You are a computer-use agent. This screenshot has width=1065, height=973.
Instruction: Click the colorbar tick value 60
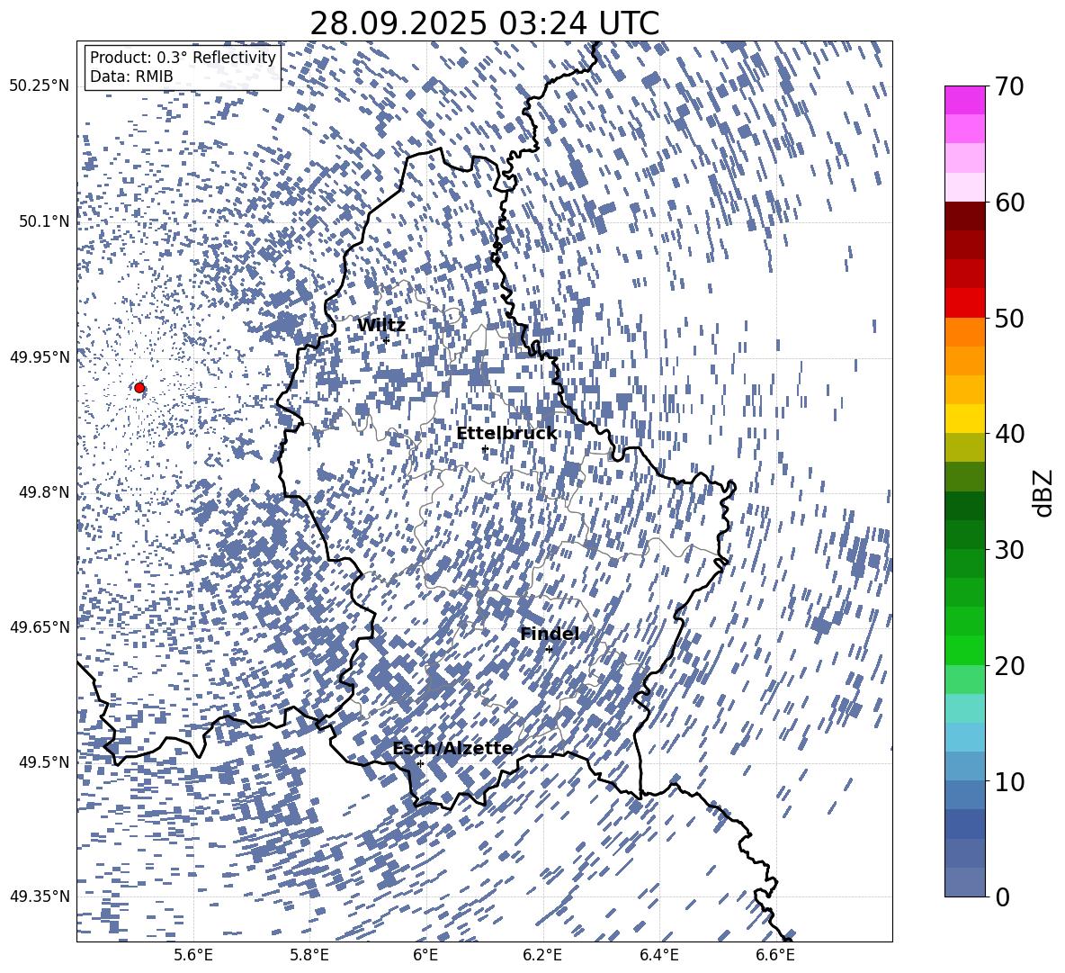coord(1008,203)
